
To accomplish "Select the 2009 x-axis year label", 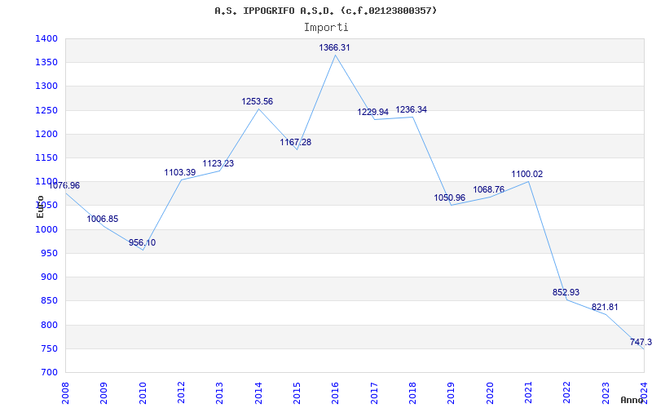I will (104, 393).
